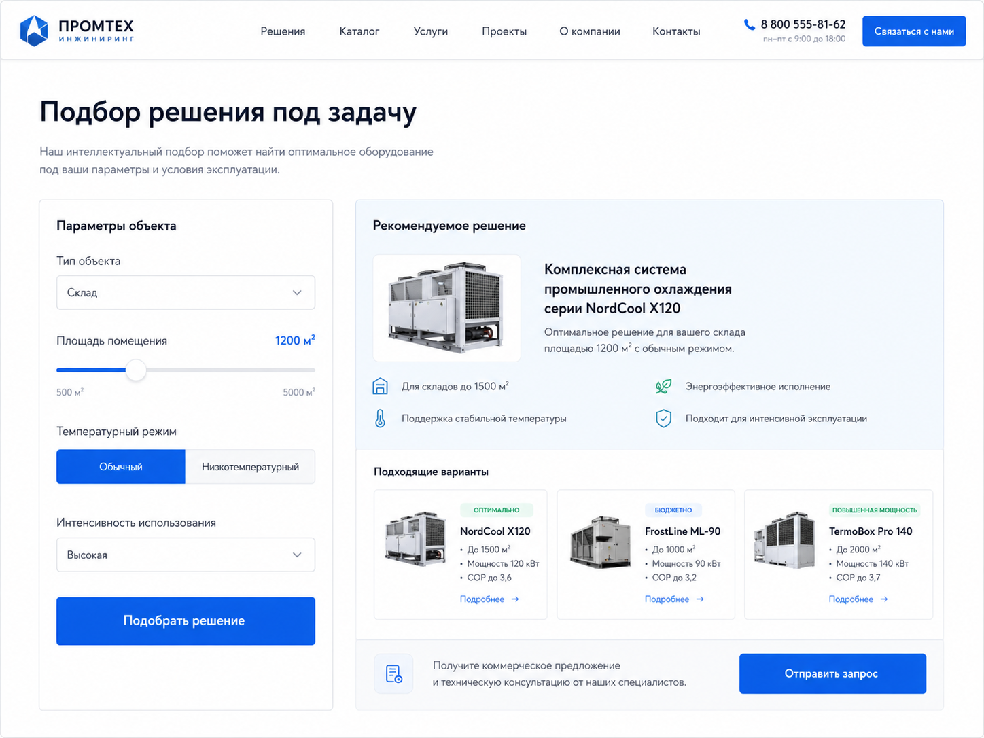Image resolution: width=984 pixels, height=738 pixels.
Task: Click the 'Рекомендуемое решение' heading
Action: click(449, 226)
